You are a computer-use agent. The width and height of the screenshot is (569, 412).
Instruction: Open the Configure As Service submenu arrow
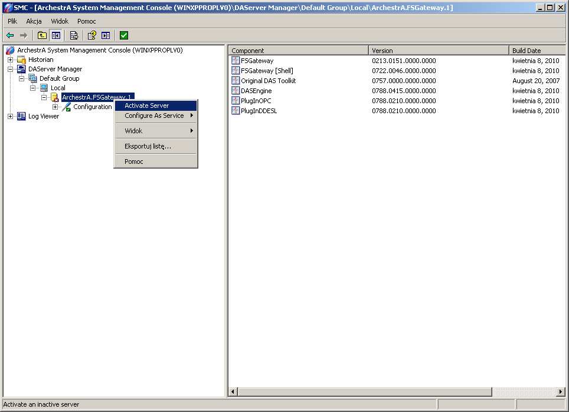coord(191,116)
